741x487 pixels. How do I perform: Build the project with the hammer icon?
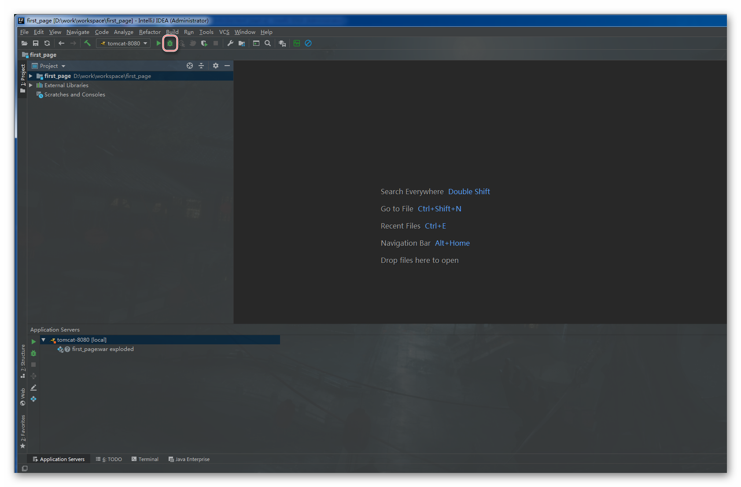coord(88,43)
